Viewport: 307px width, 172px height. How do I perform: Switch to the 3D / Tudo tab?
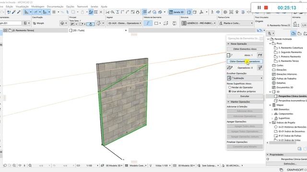(99, 31)
